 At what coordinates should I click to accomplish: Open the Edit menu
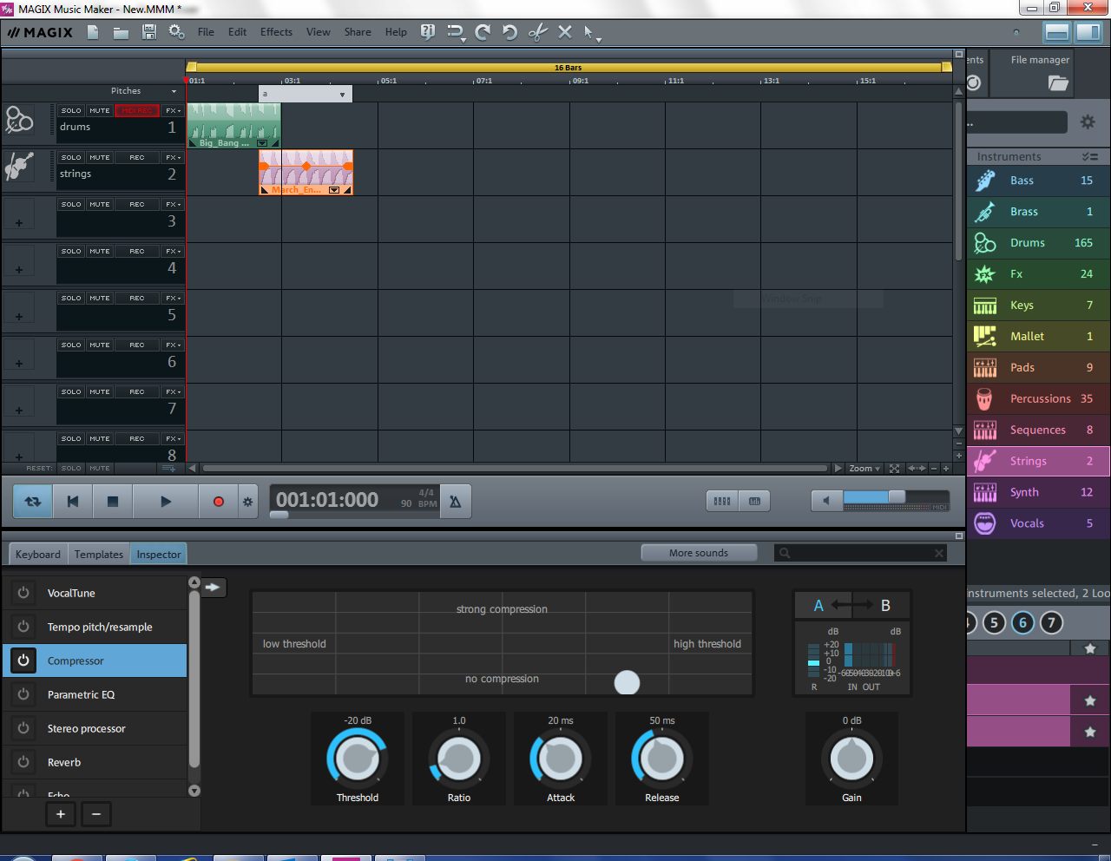coord(238,32)
